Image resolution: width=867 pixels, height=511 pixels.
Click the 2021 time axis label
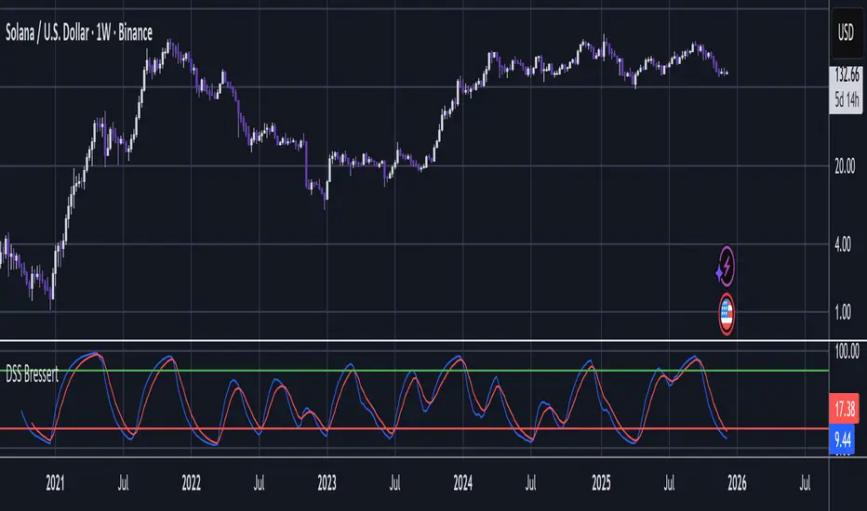55,483
